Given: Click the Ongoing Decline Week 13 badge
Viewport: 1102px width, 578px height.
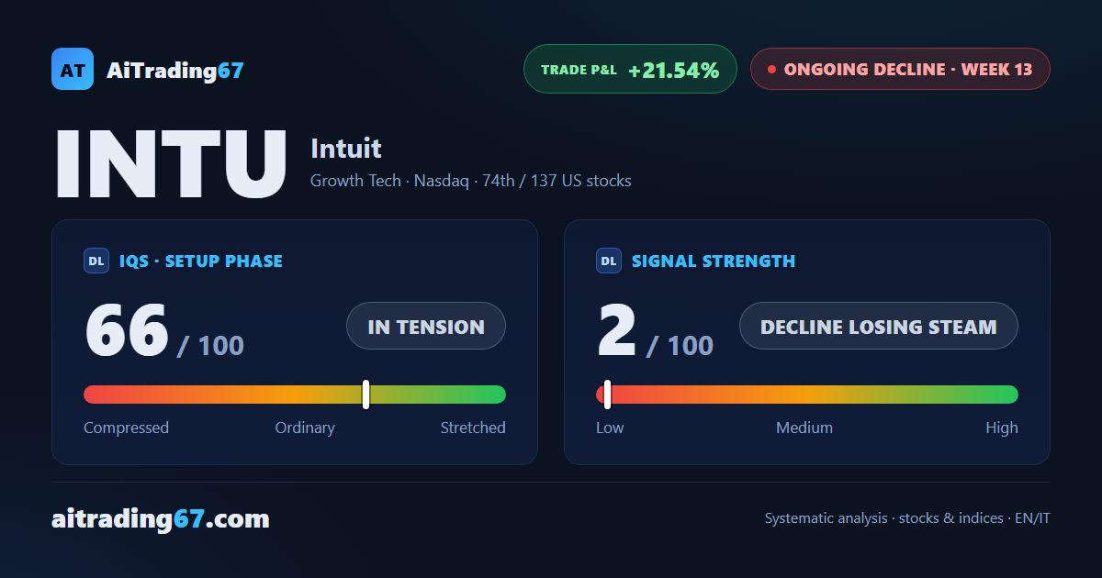Looking at the screenshot, I should coord(900,69).
